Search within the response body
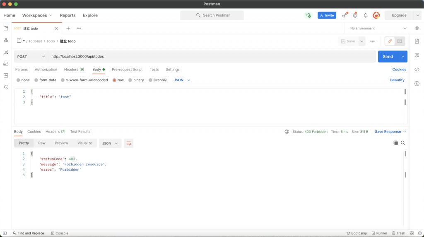424x237 pixels. pyautogui.click(x=402, y=143)
